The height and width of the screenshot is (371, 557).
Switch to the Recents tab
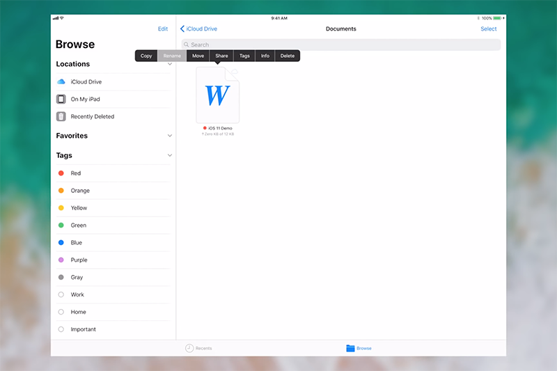point(198,348)
